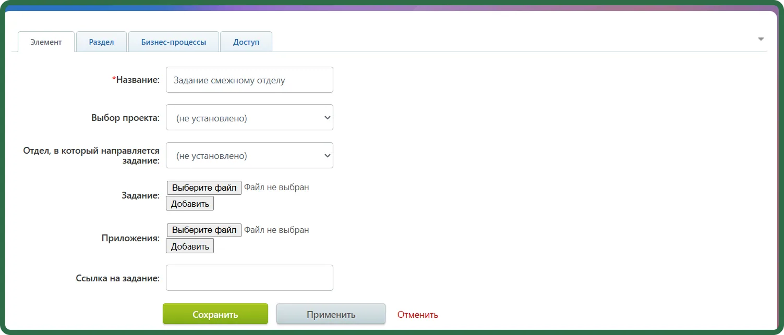Click Добавить under the Задание file picker
The height and width of the screenshot is (335, 784).
pyautogui.click(x=190, y=204)
